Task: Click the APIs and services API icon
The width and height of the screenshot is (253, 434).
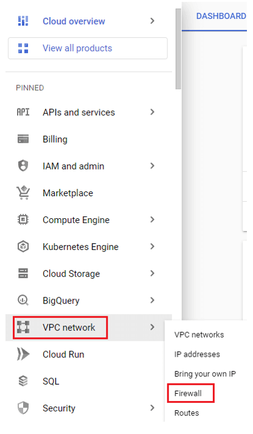Action: [x=23, y=112]
